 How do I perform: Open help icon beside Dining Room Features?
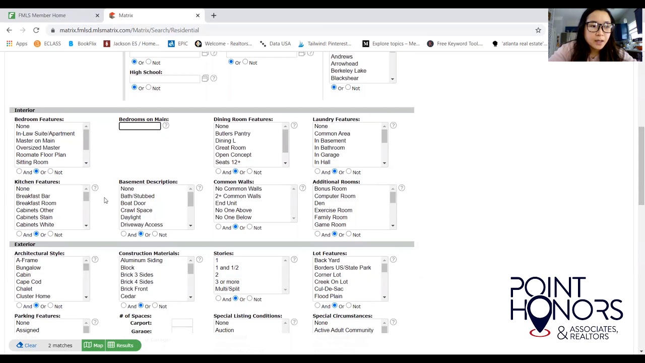pyautogui.click(x=294, y=126)
